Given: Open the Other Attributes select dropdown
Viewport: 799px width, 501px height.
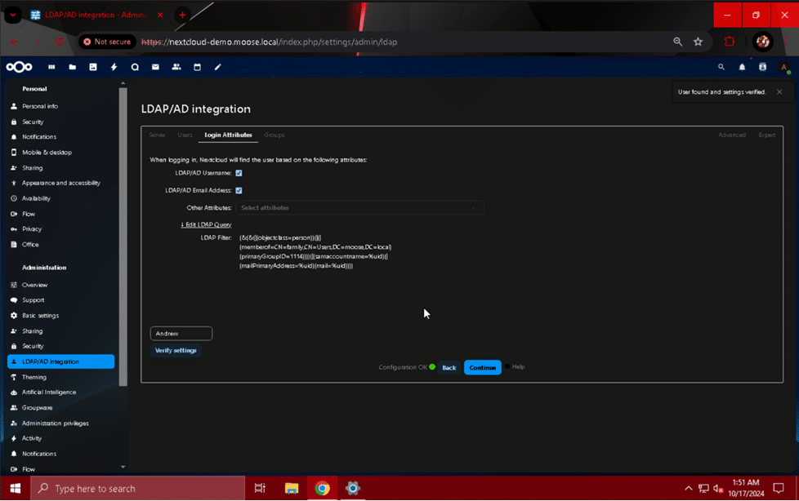Looking at the screenshot, I should 359,208.
